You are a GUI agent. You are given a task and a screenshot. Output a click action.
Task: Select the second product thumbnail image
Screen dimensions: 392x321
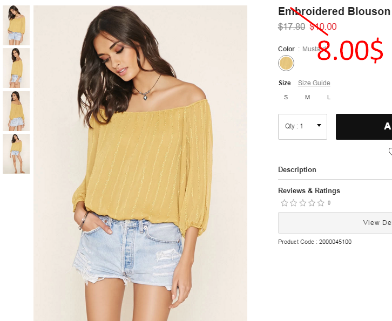tap(16, 68)
